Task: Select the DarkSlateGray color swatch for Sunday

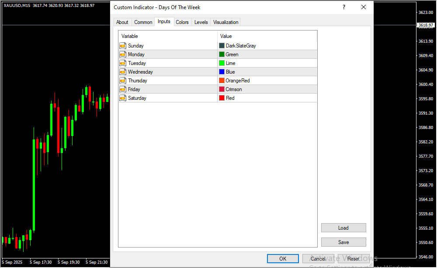Action: coord(222,46)
